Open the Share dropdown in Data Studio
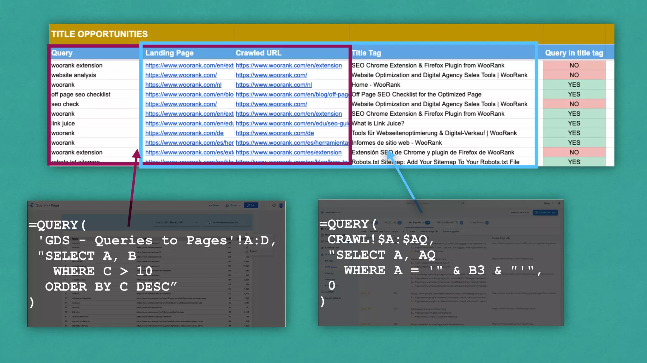 point(233,205)
